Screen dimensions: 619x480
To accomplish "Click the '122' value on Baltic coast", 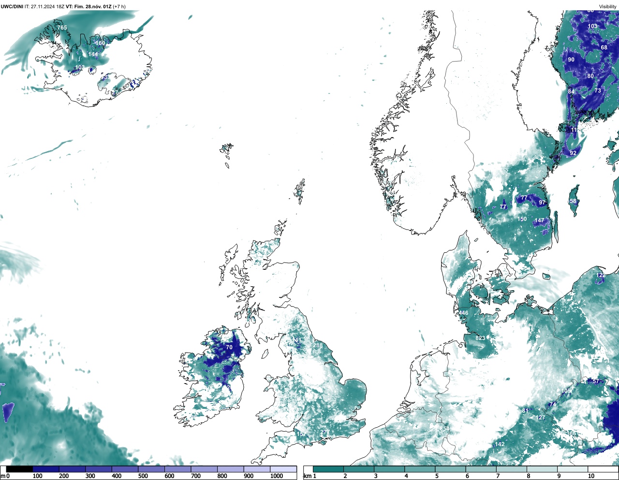I will tap(601, 275).
